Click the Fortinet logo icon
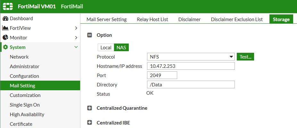This screenshot has width=297, height=128. [8, 6]
